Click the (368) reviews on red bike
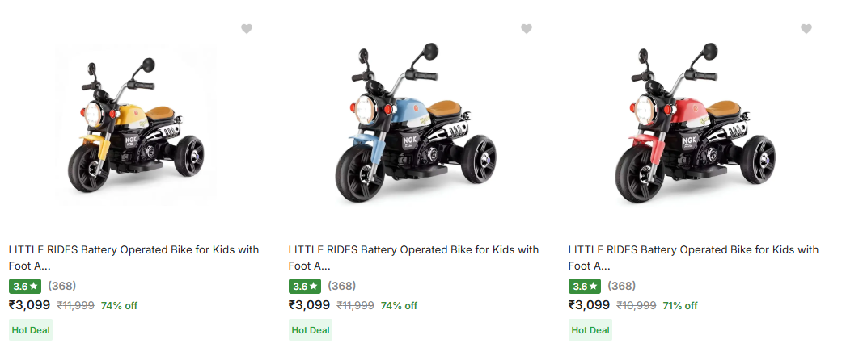Image resolution: width=846 pixels, height=356 pixels. [622, 287]
